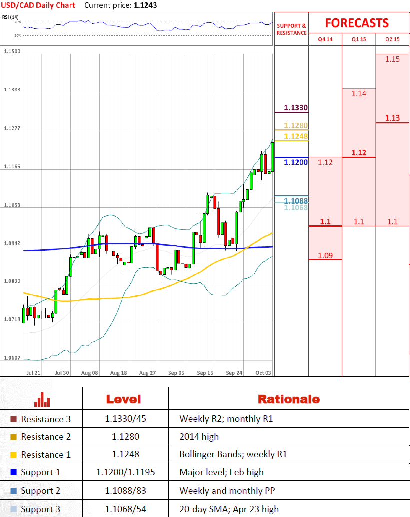Click the Level column header
Viewport: 410px width, 517px height.
(x=123, y=399)
